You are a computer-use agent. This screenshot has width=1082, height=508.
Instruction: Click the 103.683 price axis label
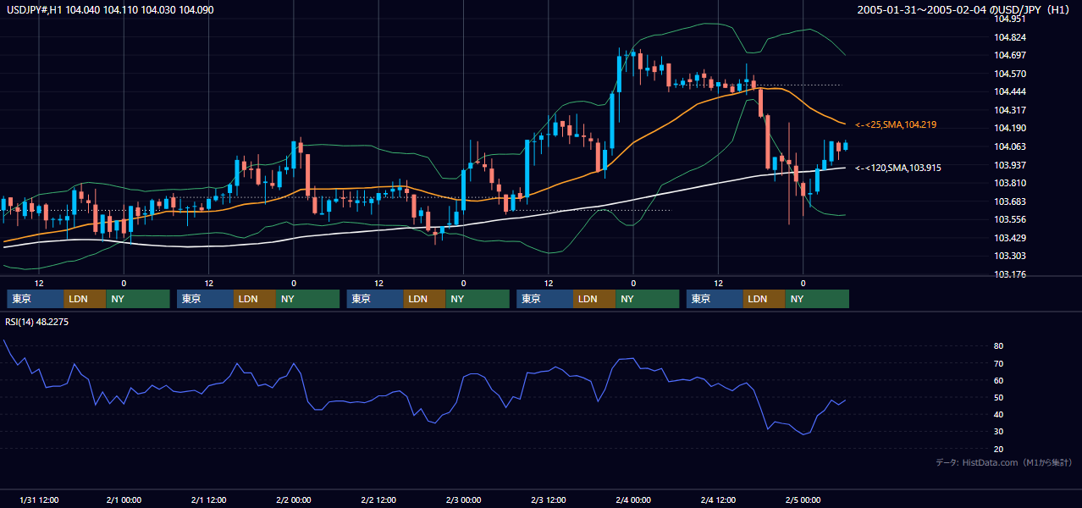click(x=1011, y=202)
